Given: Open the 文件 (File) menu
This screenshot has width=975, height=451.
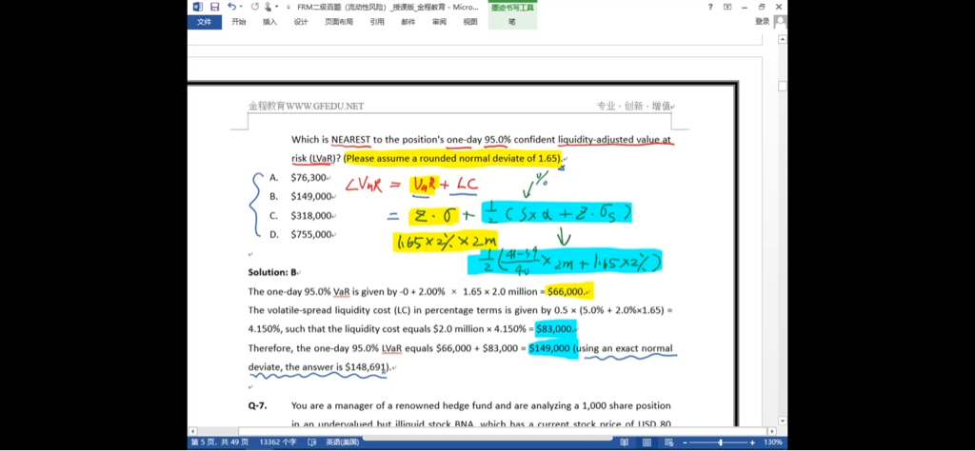Looking at the screenshot, I should (x=204, y=21).
